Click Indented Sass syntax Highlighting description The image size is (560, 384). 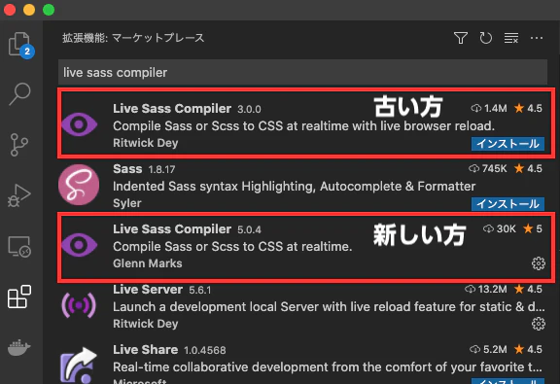[x=294, y=186]
